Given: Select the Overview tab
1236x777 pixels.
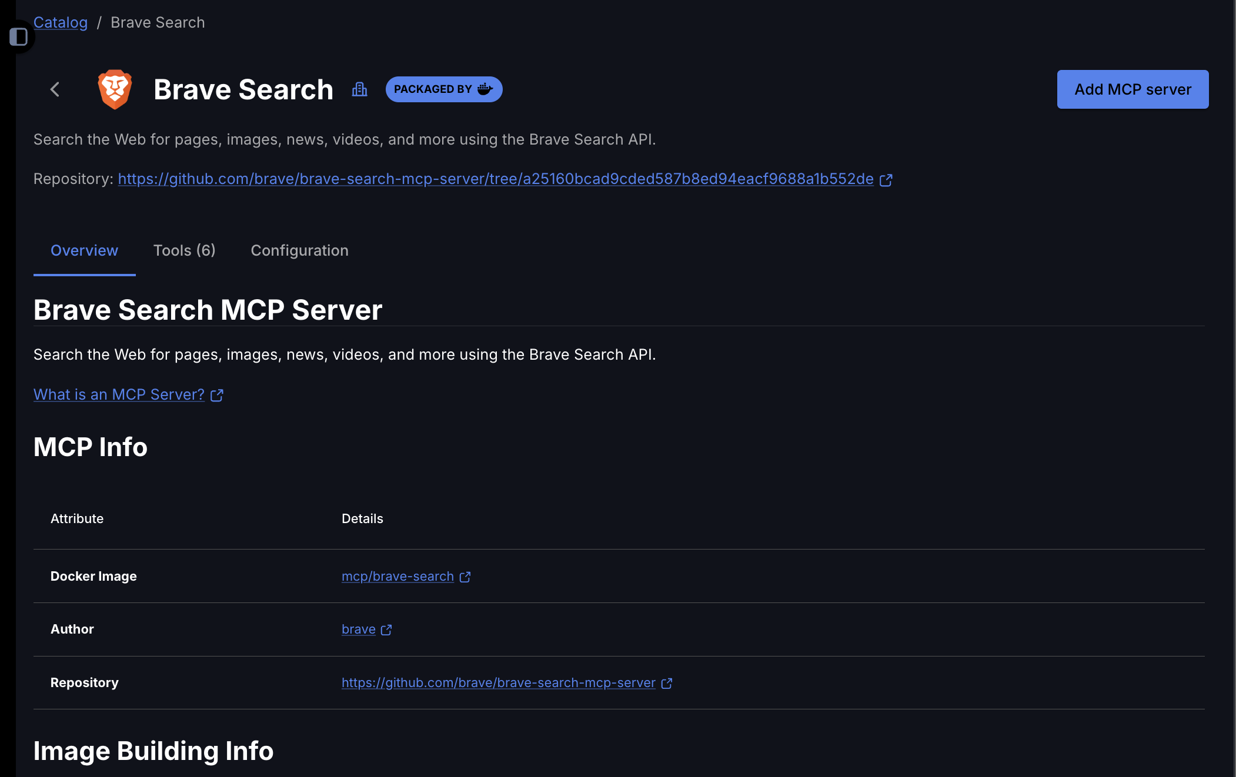Looking at the screenshot, I should pyautogui.click(x=84, y=250).
